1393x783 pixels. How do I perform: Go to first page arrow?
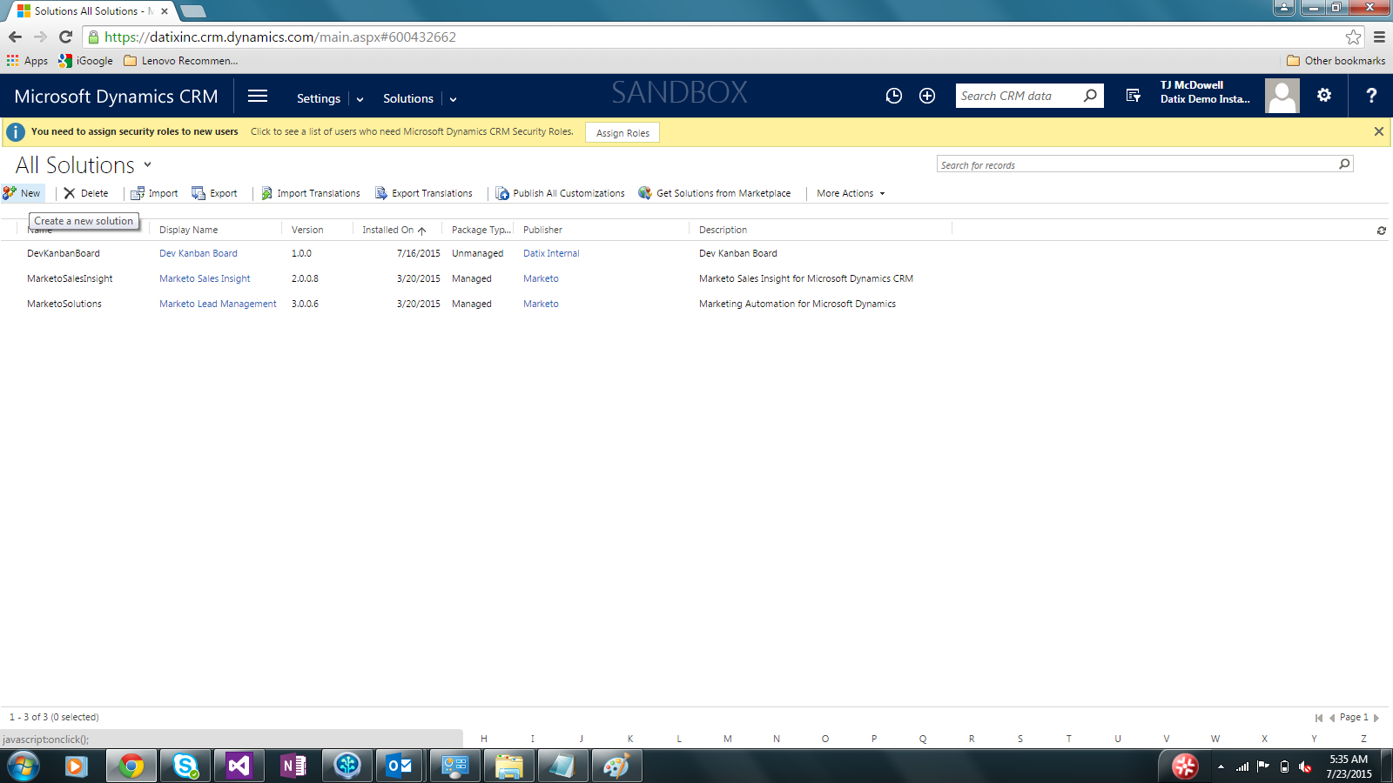coord(1318,718)
